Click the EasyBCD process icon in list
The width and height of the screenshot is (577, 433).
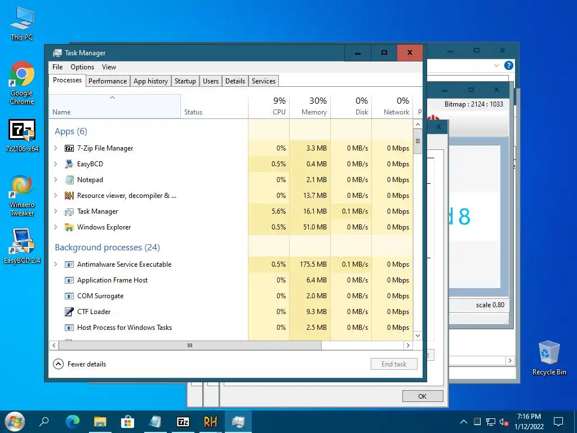[69, 164]
